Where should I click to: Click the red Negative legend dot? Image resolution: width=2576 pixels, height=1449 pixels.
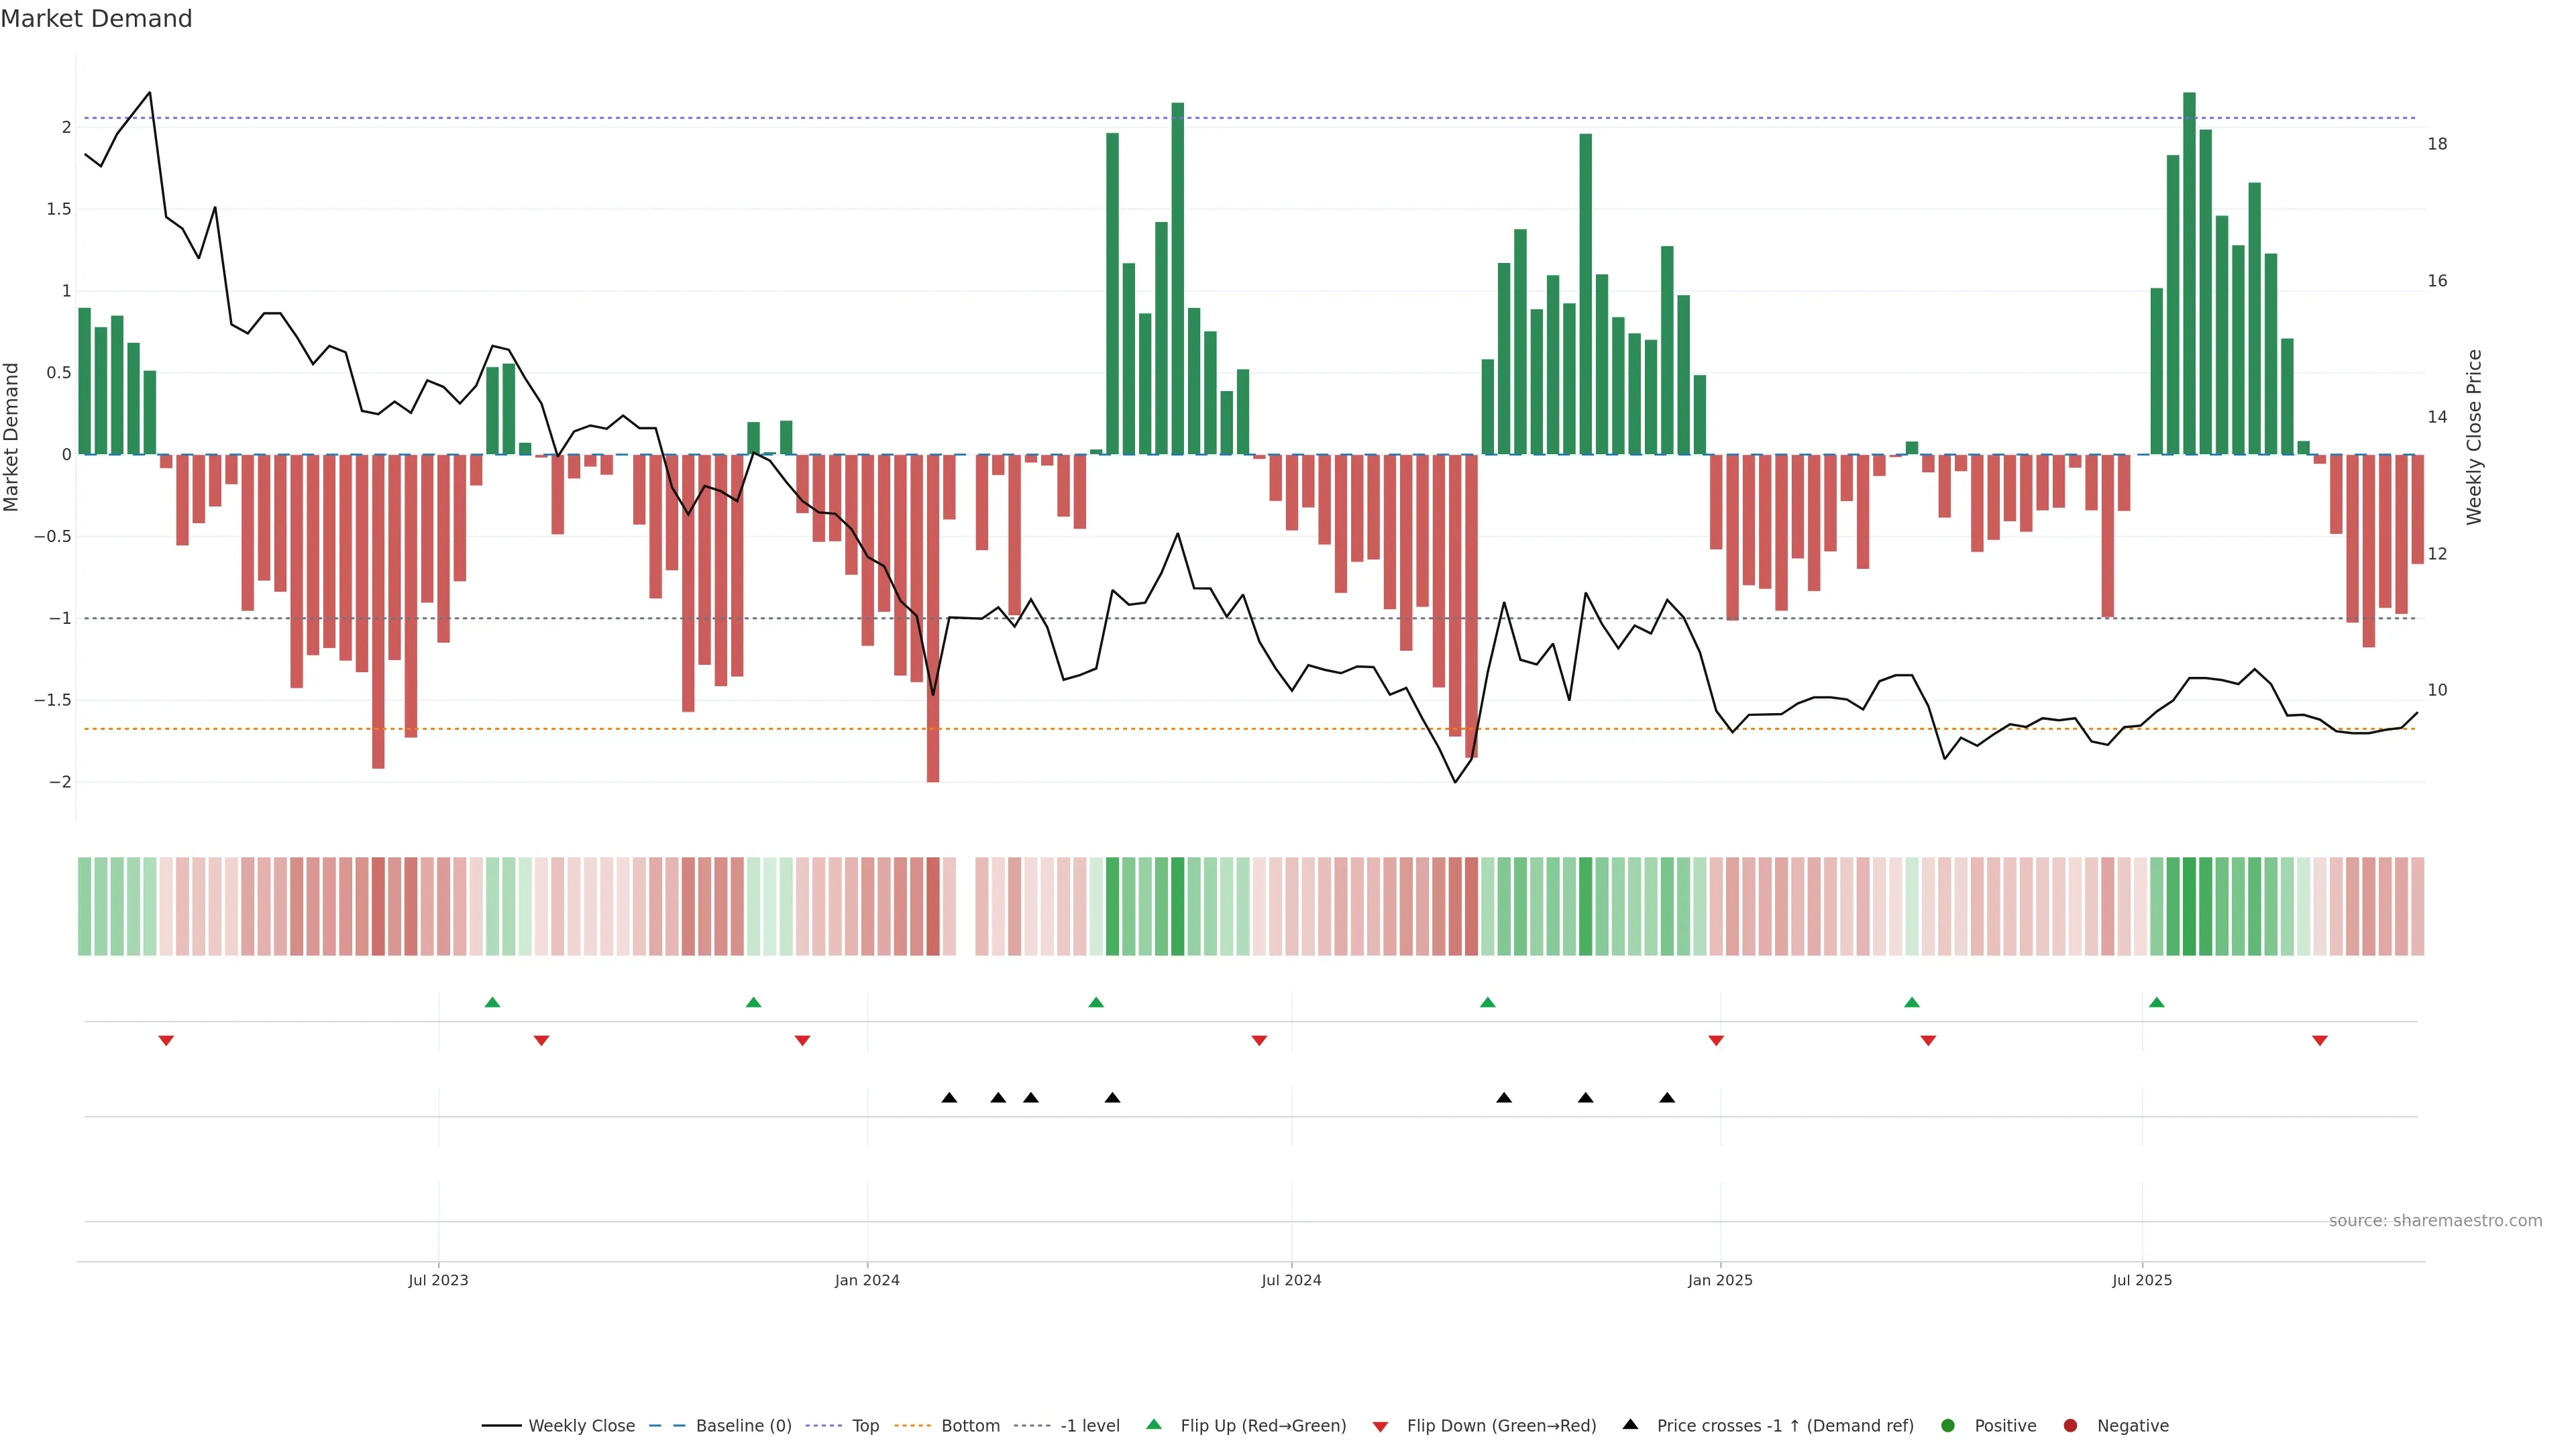click(x=2070, y=1426)
